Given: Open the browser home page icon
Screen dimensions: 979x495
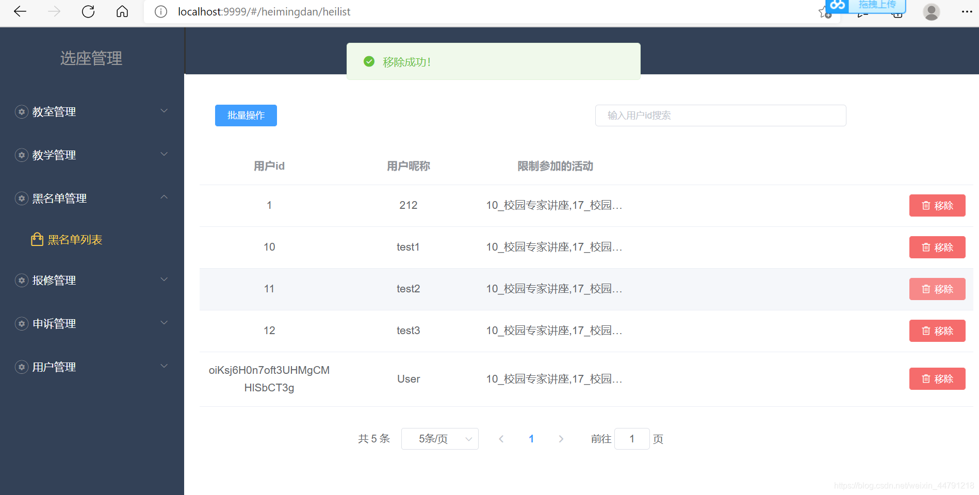Looking at the screenshot, I should (122, 11).
